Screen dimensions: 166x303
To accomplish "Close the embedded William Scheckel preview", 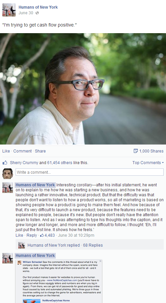I will pos(100,261).
